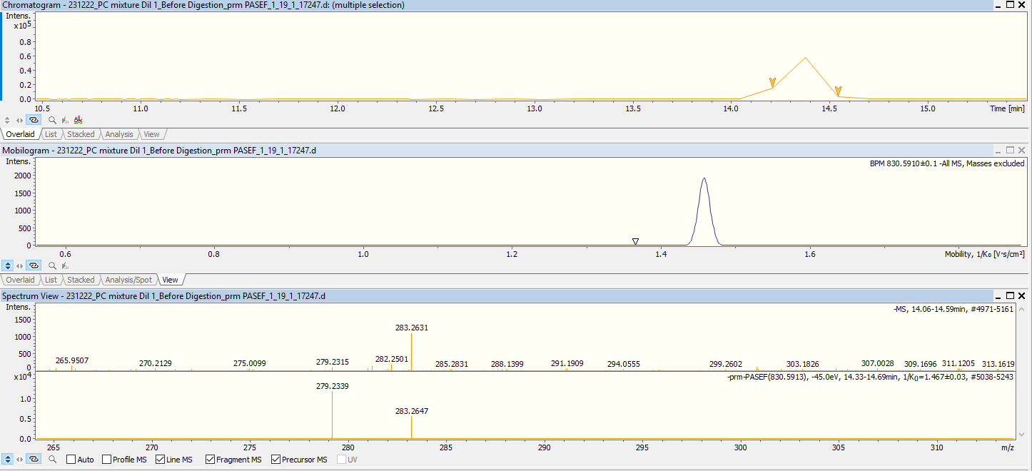1032x471 pixels.
Task: Open Spectrum View panel's dropdown arrow in title bar
Action: click(x=997, y=295)
